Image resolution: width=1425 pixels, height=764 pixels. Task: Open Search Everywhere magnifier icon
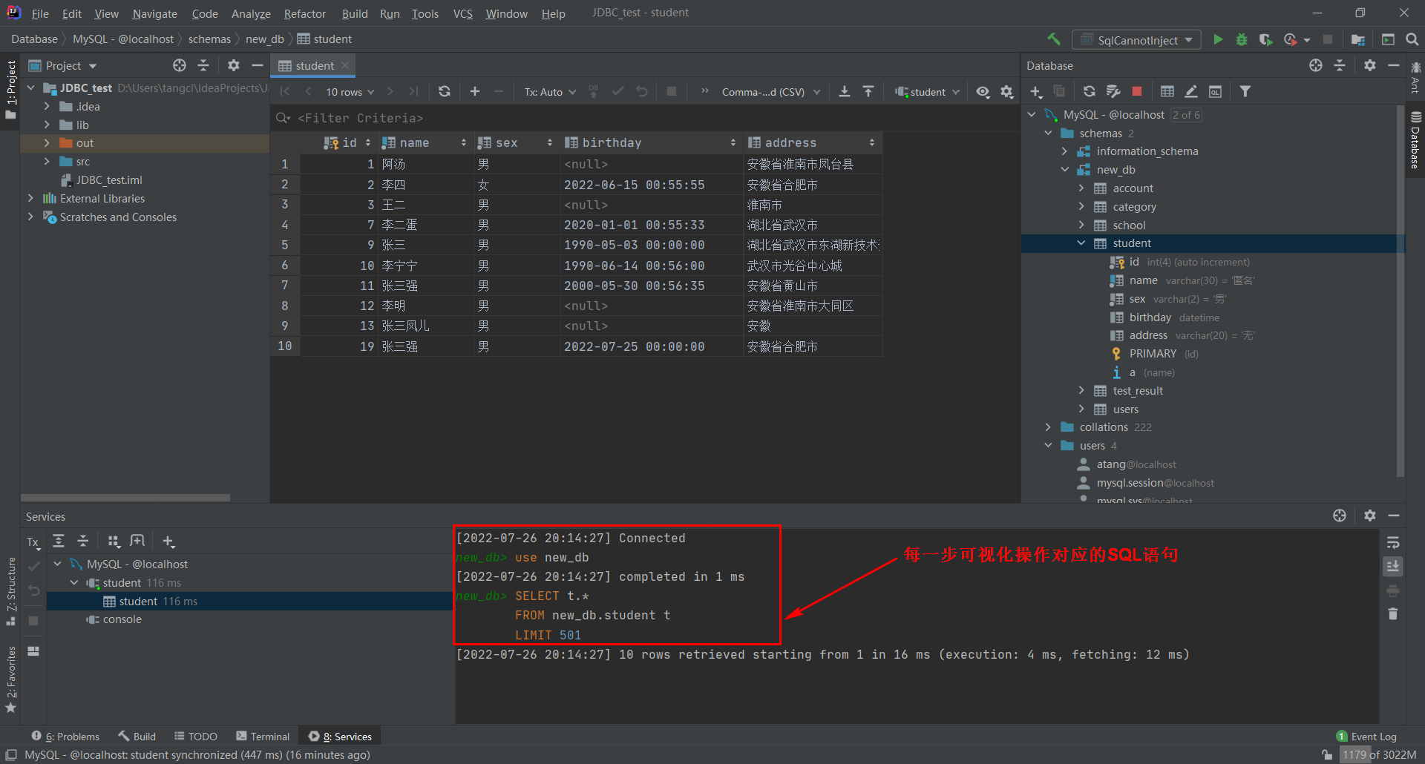coord(1412,39)
